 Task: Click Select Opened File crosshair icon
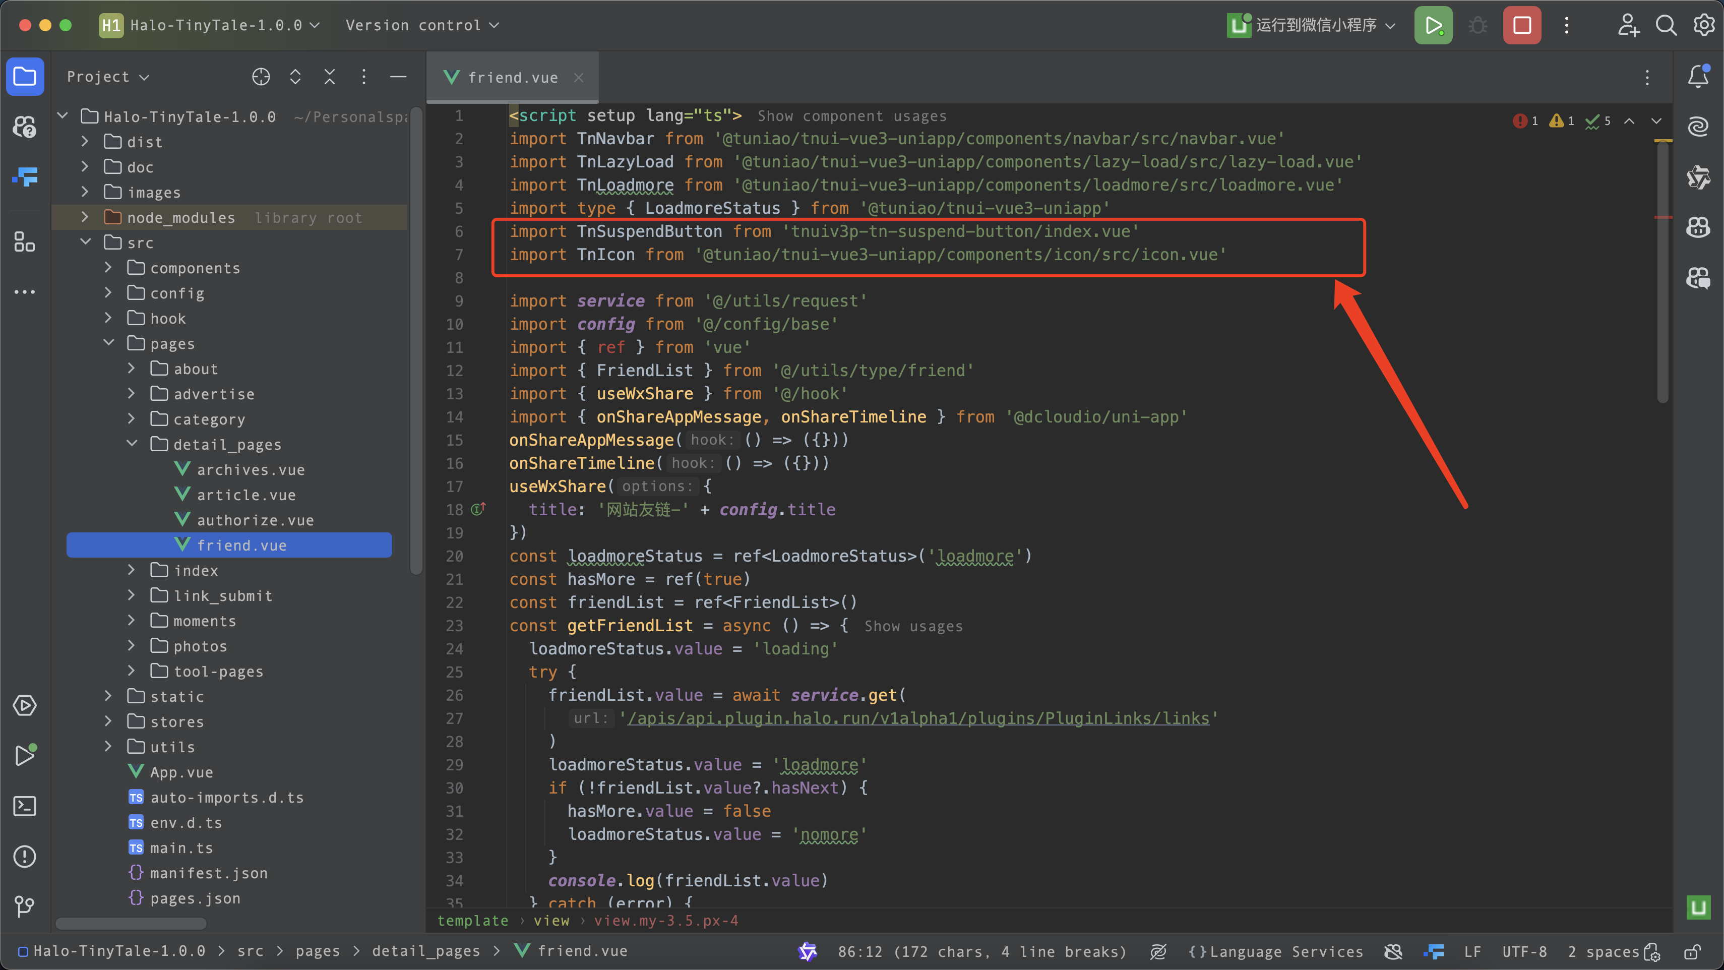(261, 76)
